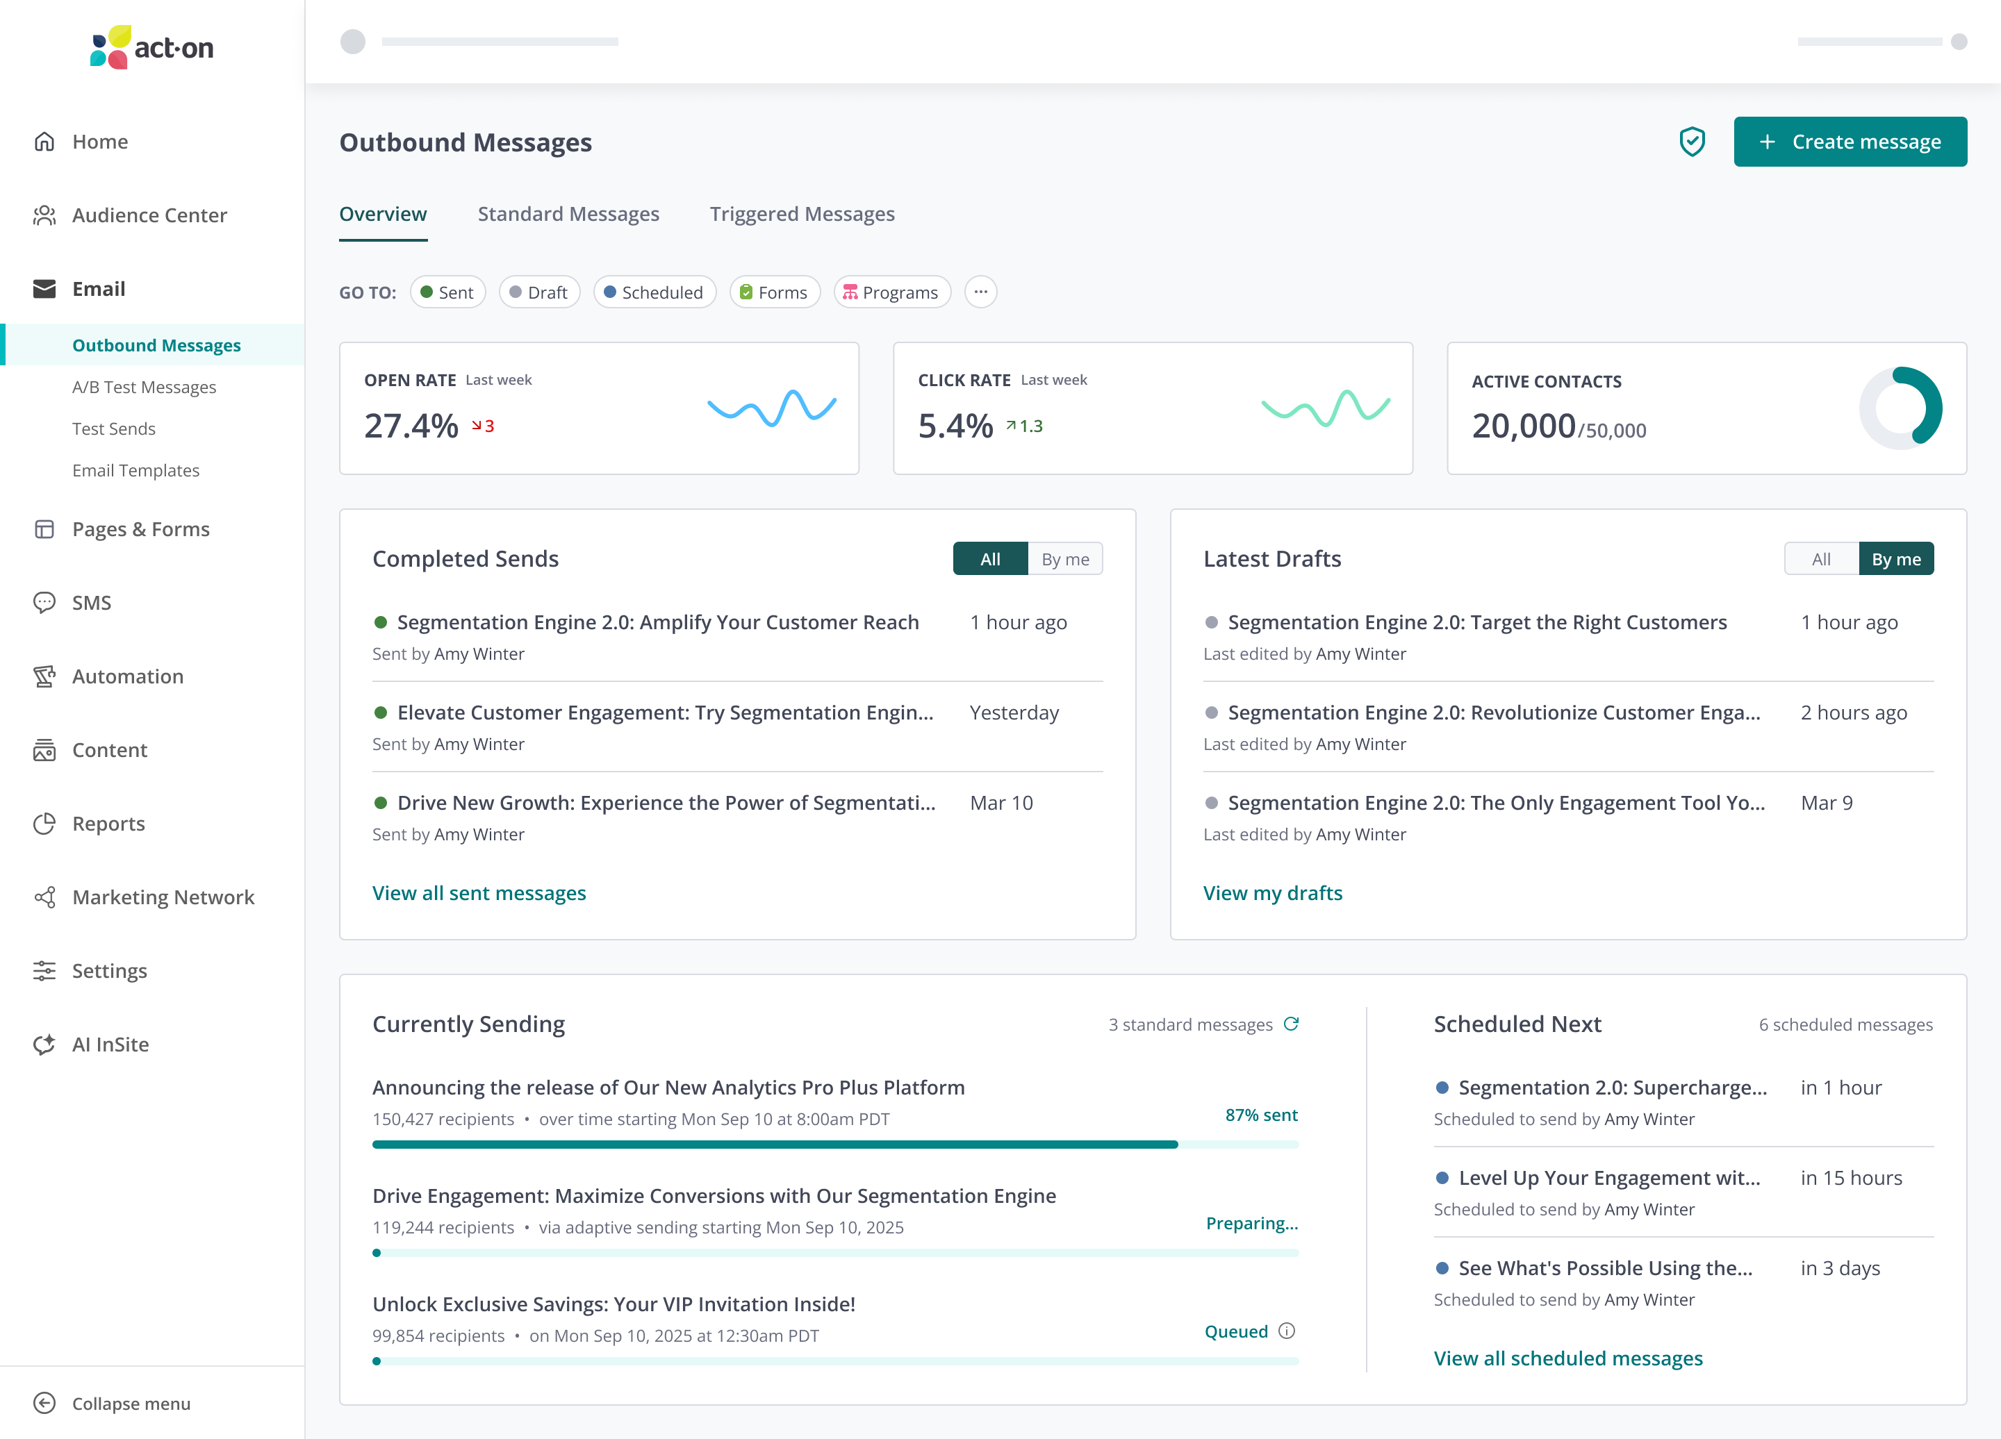
Task: Open 'Drive Engagement: Maximize Conversions' message
Action: pyautogui.click(x=714, y=1196)
